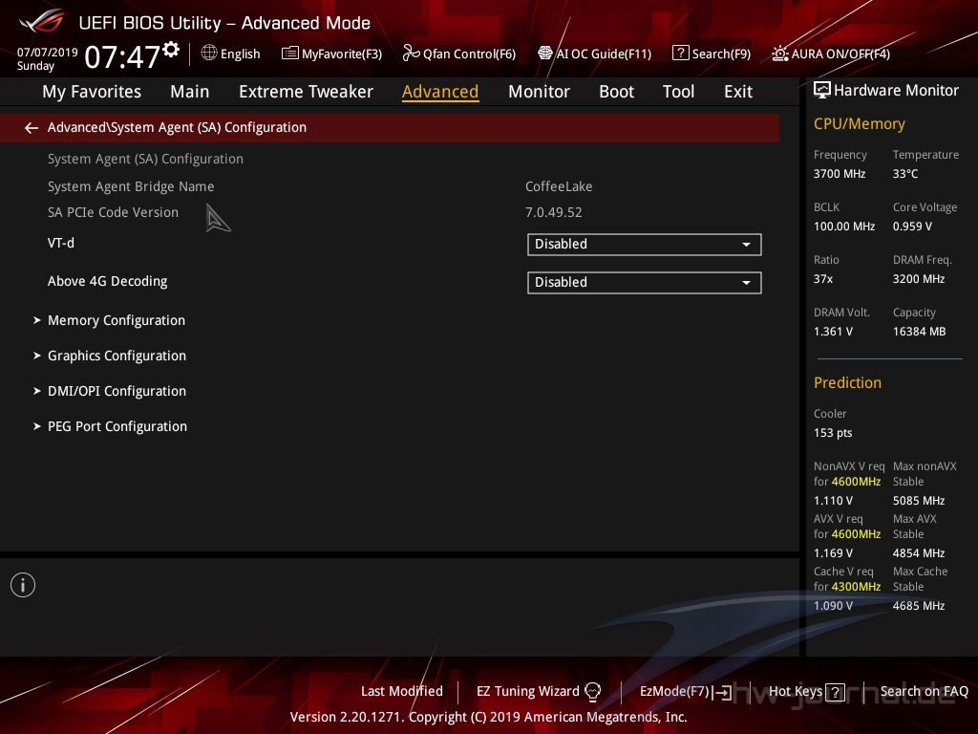
Task: Click the CPU/Memory heading
Action: tap(859, 124)
